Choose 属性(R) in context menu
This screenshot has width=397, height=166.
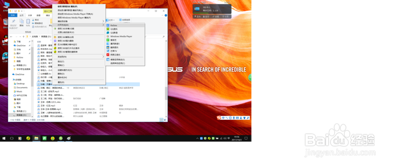79,82
